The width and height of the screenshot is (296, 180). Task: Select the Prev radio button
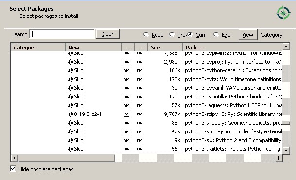click(x=172, y=34)
